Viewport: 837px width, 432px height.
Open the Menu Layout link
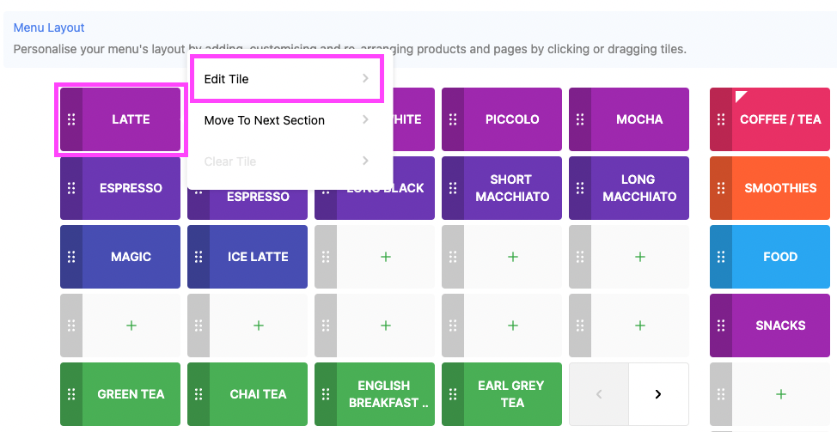tap(49, 27)
